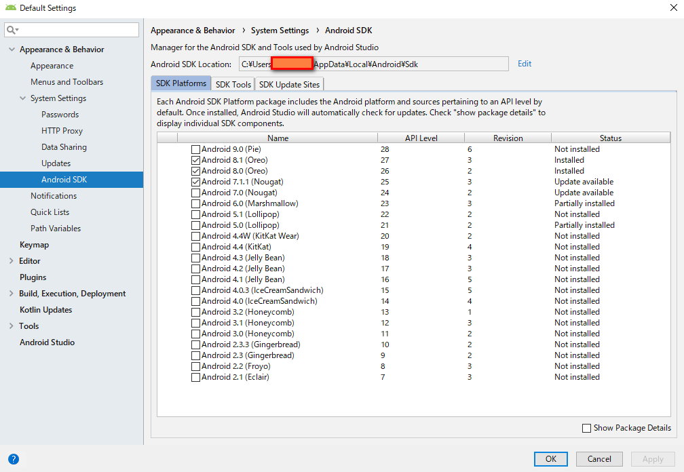Click Appearance & Behavior in the breadcrumb
Viewport: 684px width, 472px height.
(x=193, y=31)
